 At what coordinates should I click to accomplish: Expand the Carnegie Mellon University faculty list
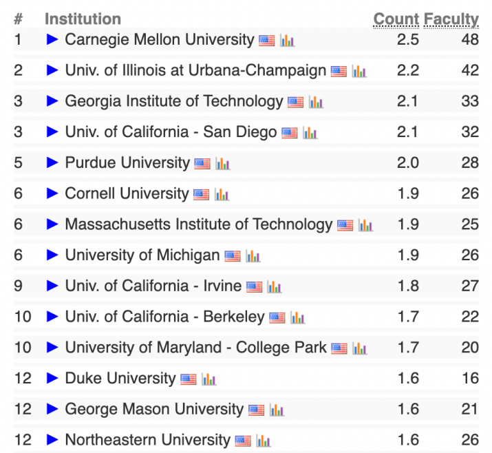coord(52,39)
